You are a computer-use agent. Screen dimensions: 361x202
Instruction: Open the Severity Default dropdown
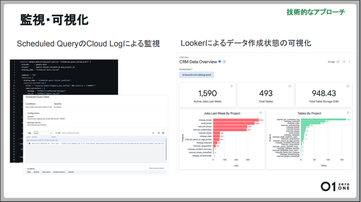pyautogui.click(x=43, y=133)
